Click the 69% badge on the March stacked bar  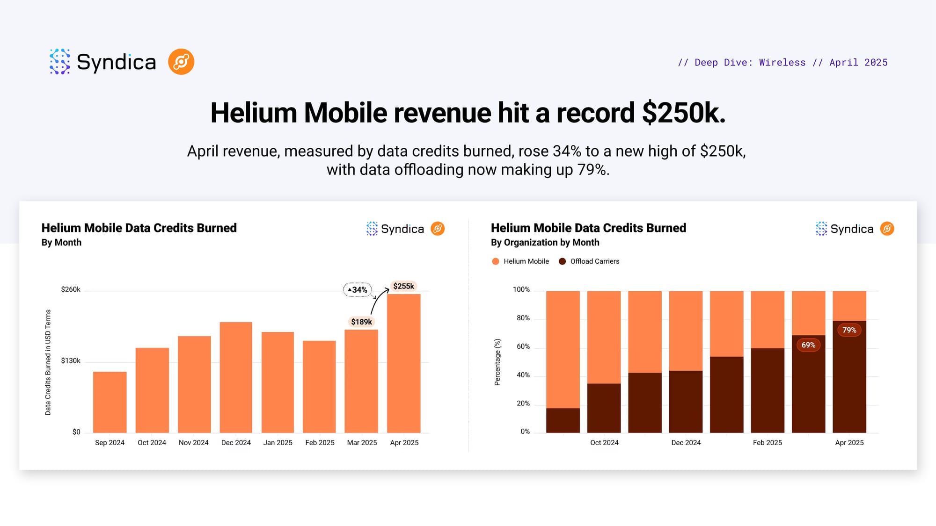click(808, 345)
